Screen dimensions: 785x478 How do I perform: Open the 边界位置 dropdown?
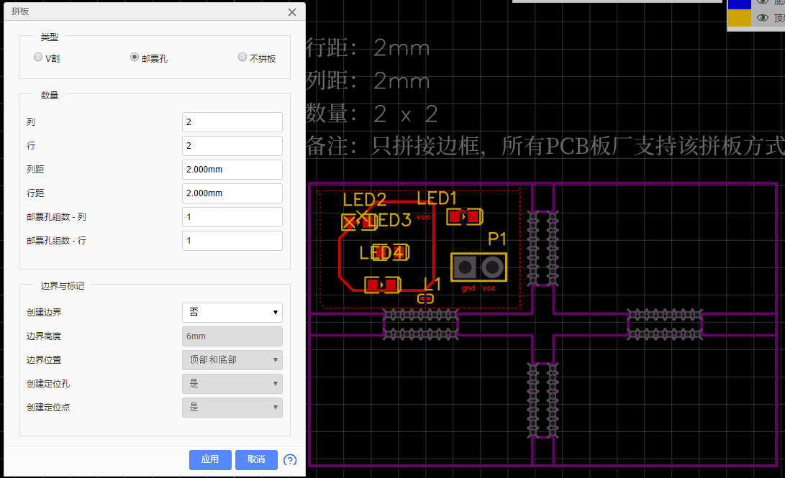(x=232, y=360)
